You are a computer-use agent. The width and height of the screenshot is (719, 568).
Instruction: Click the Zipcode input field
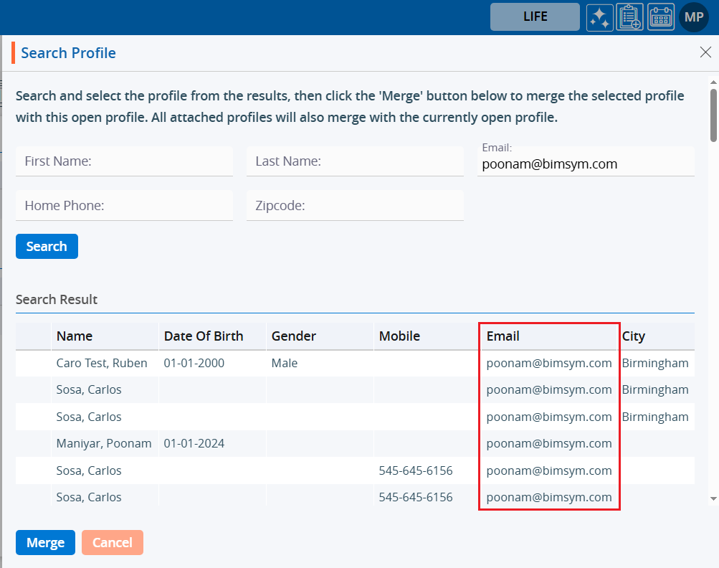click(x=355, y=206)
